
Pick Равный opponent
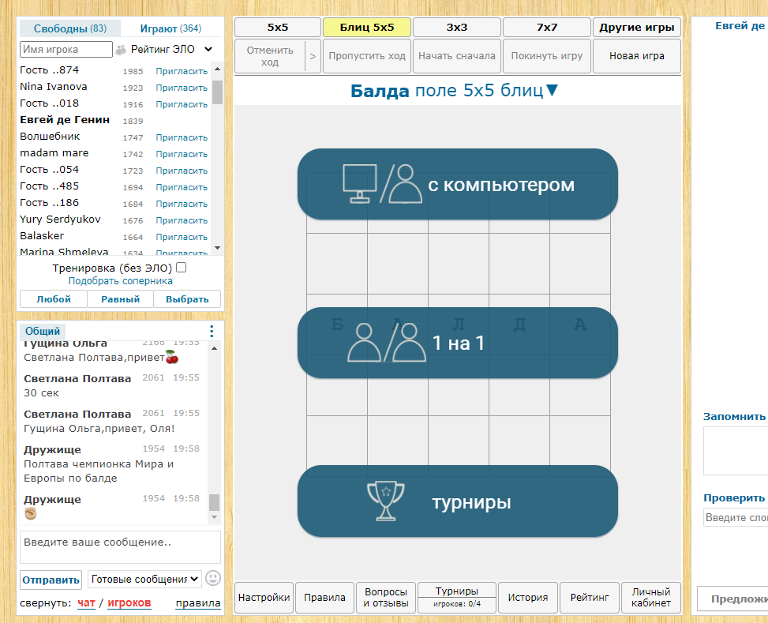(x=121, y=299)
